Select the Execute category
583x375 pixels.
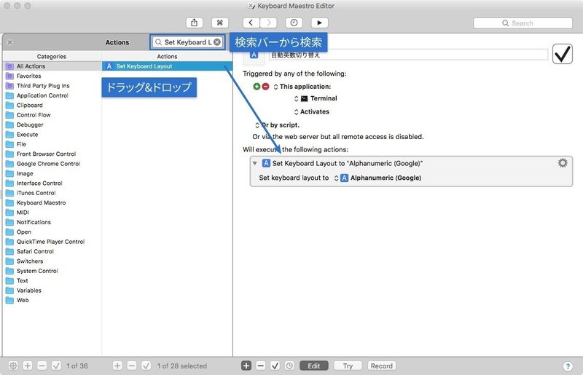(52, 135)
